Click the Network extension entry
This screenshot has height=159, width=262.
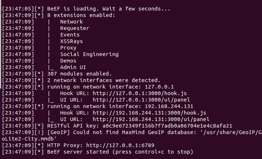[x=71, y=22]
